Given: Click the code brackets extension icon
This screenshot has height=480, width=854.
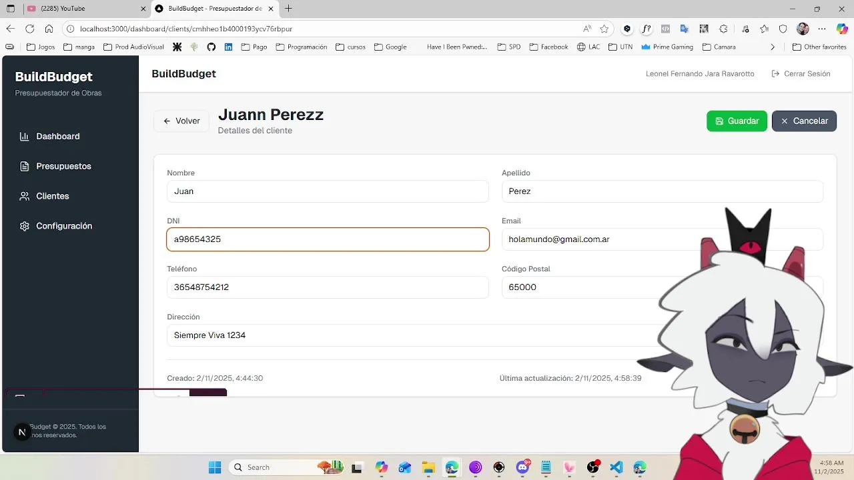Looking at the screenshot, I should [665, 29].
